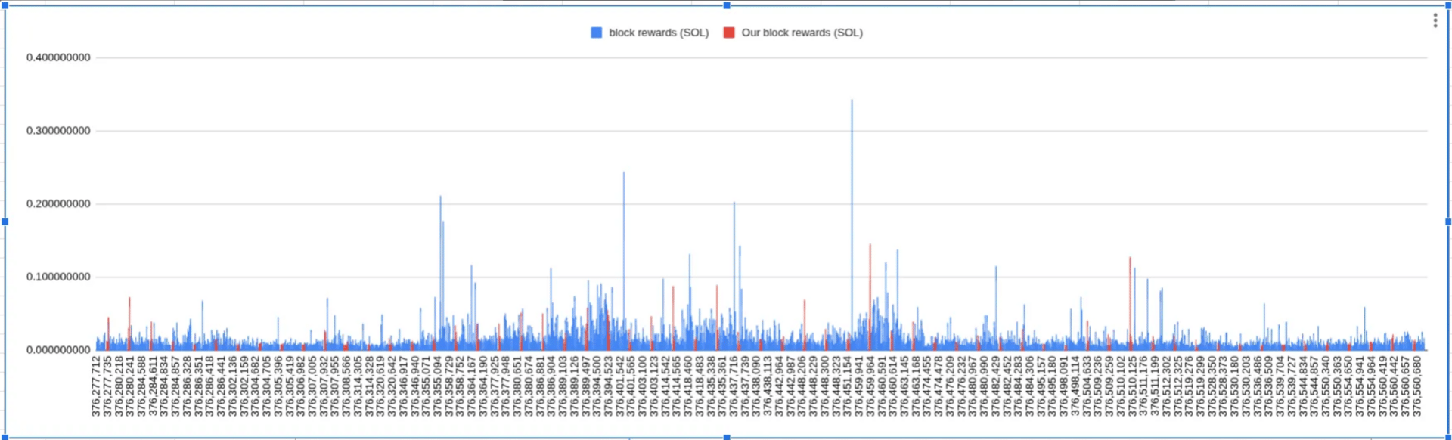Click the top-center chart resize handle

click(x=727, y=5)
